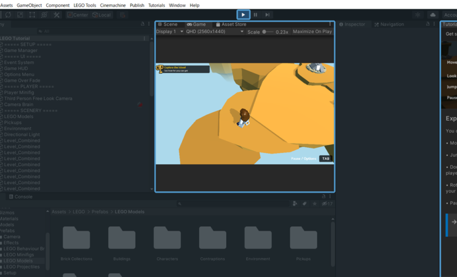Open the Characters folder
Image resolution: width=457 pixels, height=277 pixels.
(167, 243)
